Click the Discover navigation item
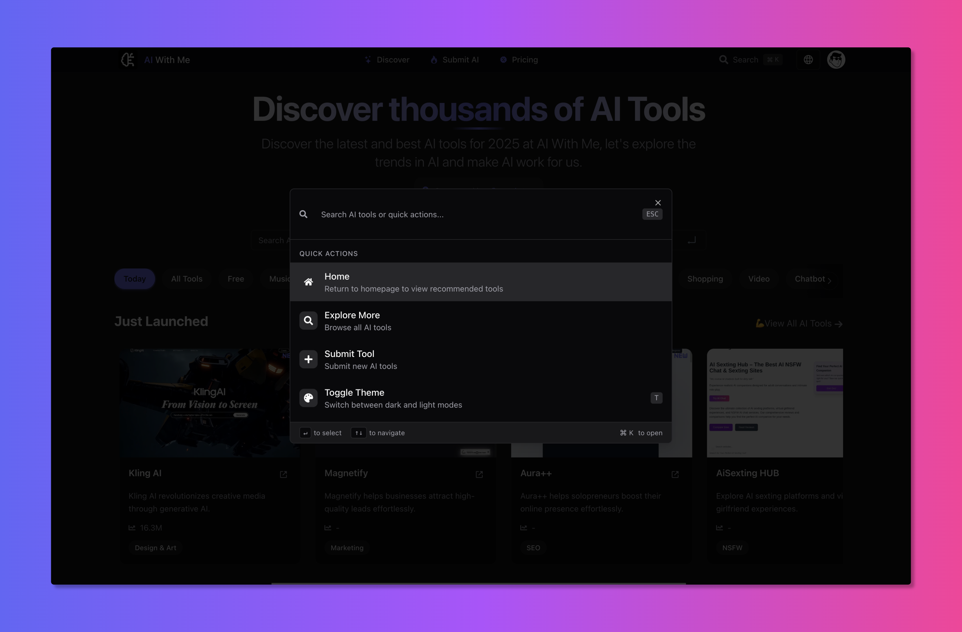Viewport: 962px width, 632px height. pos(393,60)
